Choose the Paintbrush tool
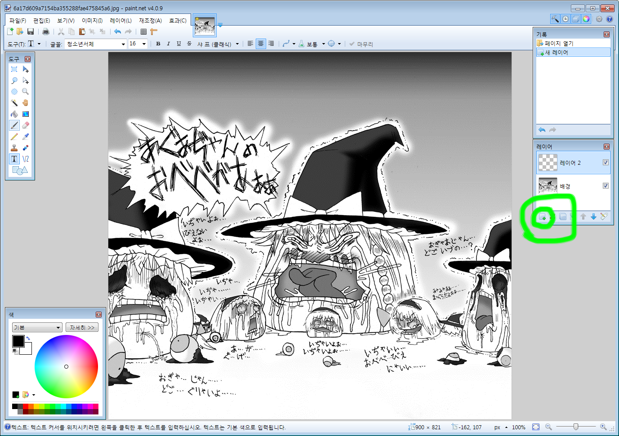619x436 pixels. (14, 125)
